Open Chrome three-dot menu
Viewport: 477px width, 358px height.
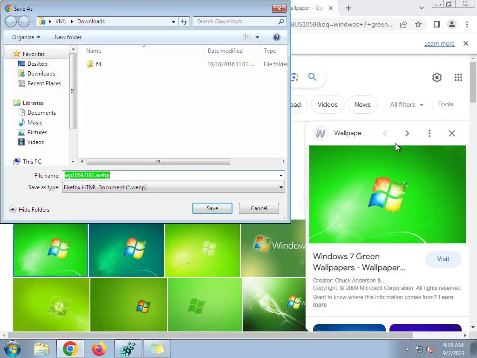467,24
